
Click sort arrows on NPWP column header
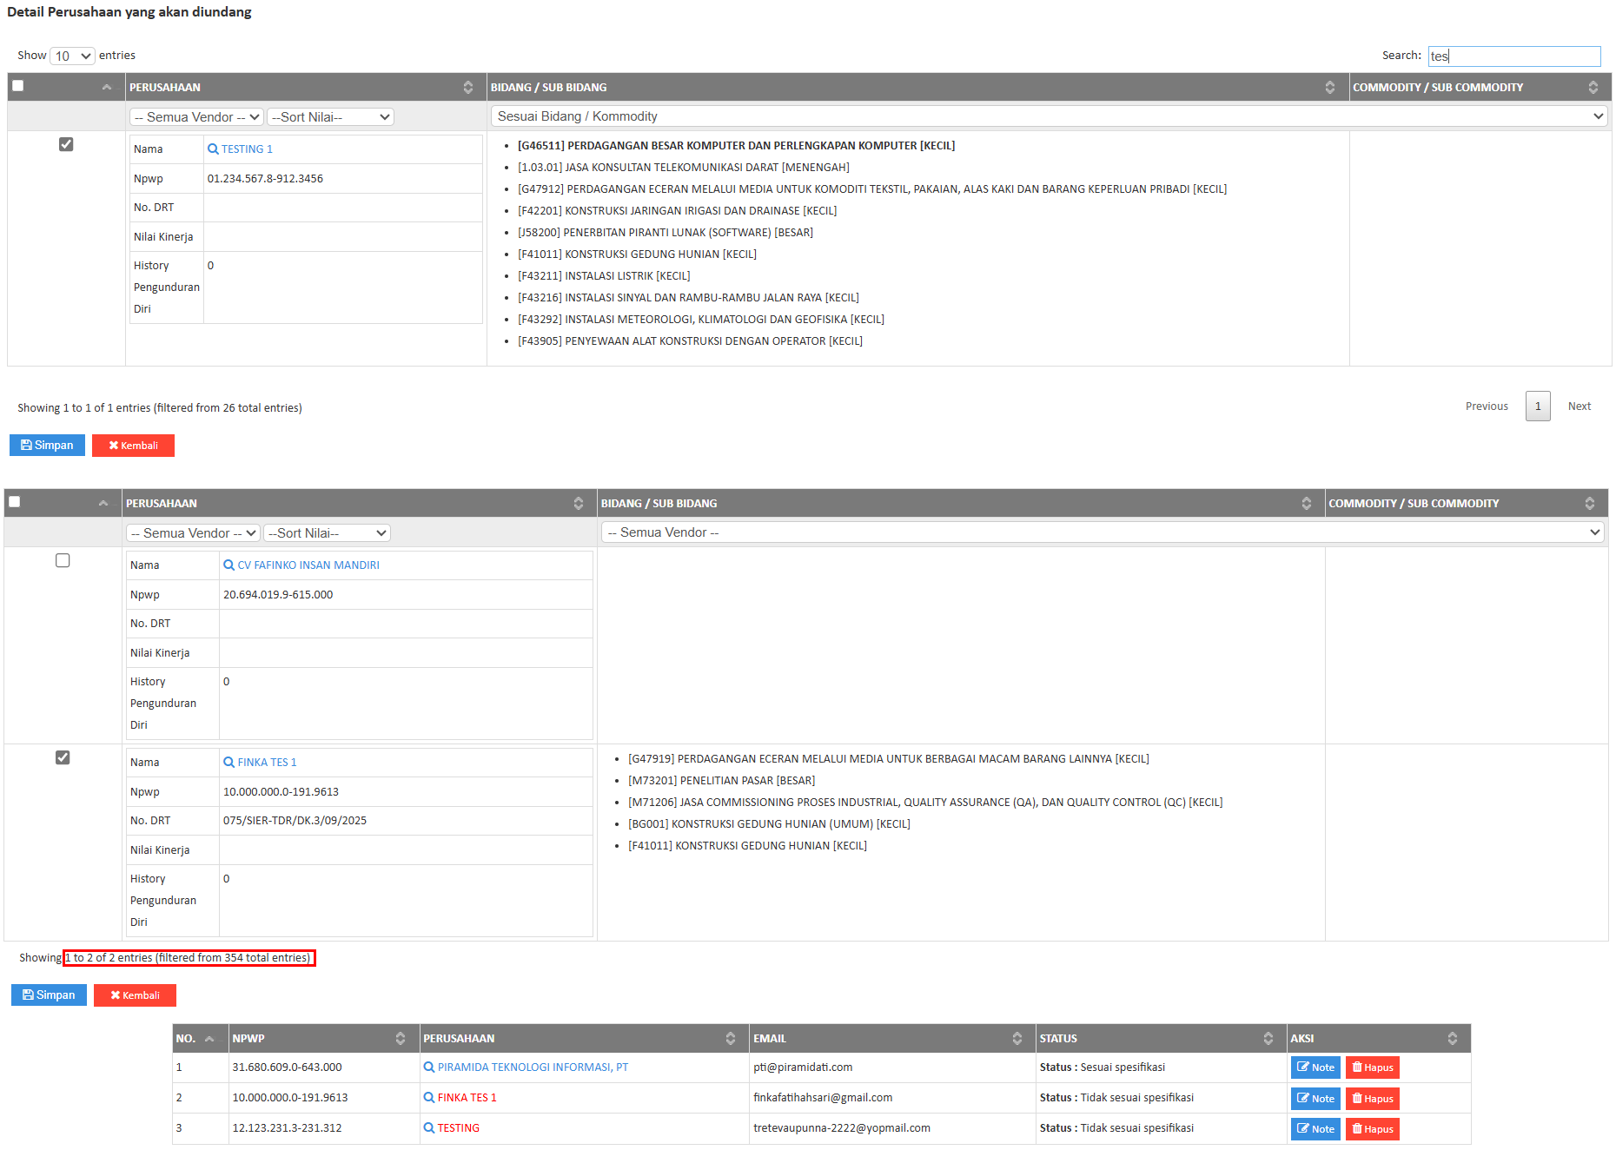401,1039
